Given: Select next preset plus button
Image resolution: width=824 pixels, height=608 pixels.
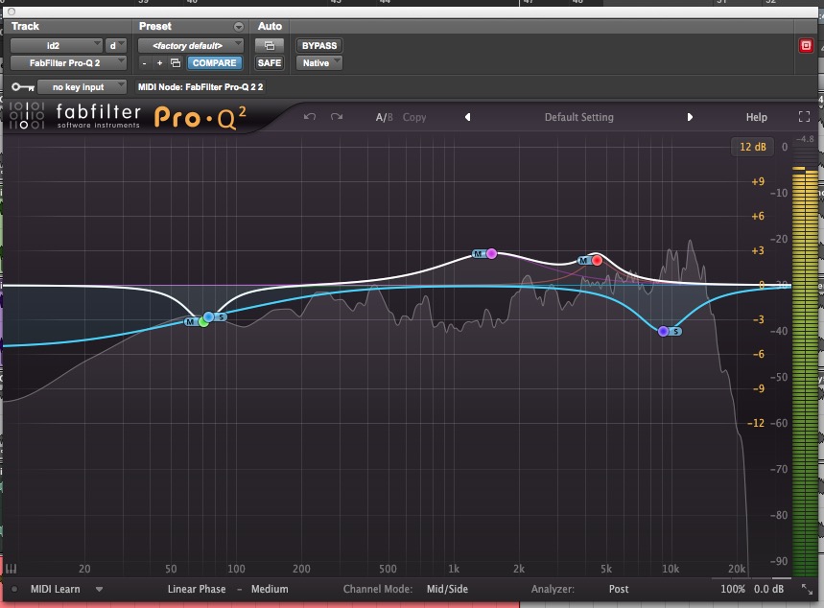Looking at the screenshot, I should click(160, 63).
